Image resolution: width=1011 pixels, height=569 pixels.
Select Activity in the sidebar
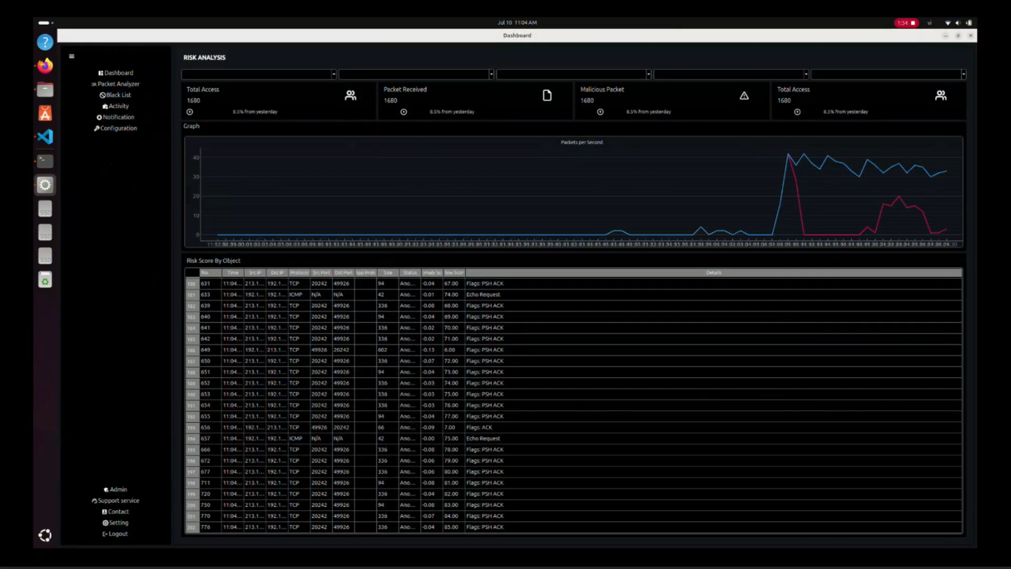click(x=115, y=107)
